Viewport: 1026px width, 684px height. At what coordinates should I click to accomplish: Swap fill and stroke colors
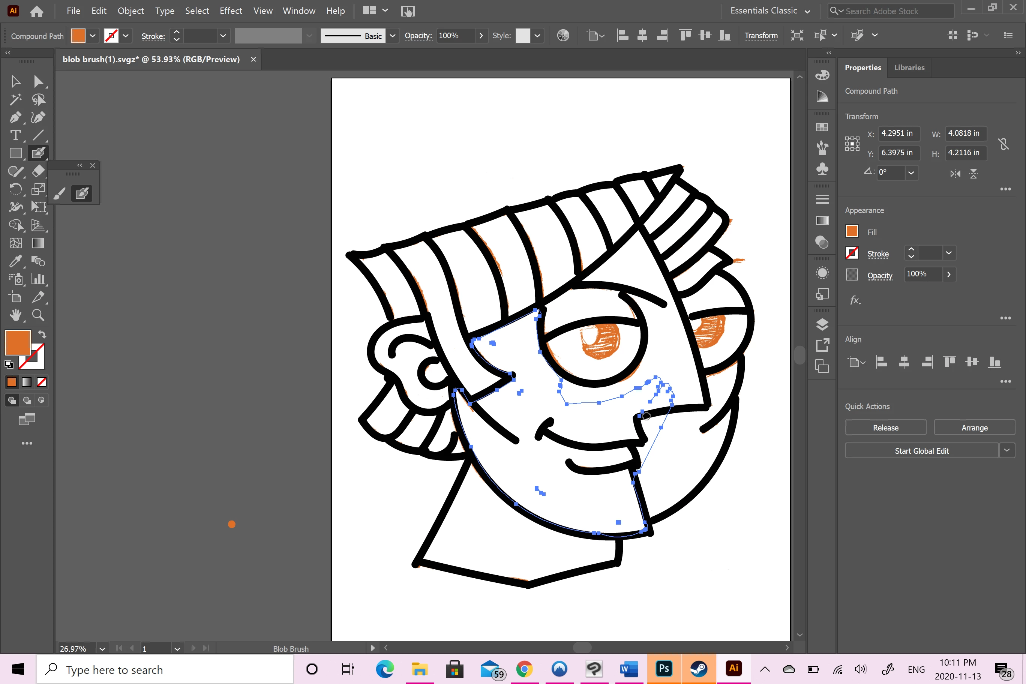[42, 334]
